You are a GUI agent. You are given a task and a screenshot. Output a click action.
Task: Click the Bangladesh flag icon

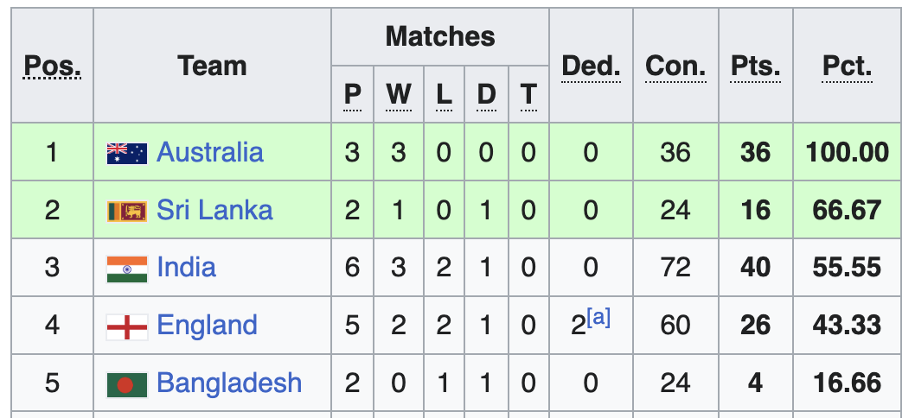(x=126, y=383)
